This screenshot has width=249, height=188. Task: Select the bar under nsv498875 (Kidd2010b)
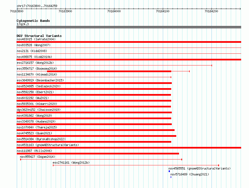tap(129, 60)
